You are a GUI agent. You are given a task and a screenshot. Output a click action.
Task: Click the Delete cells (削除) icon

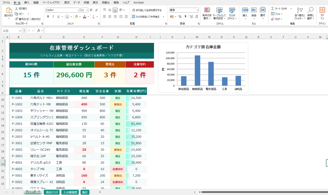(254, 10)
